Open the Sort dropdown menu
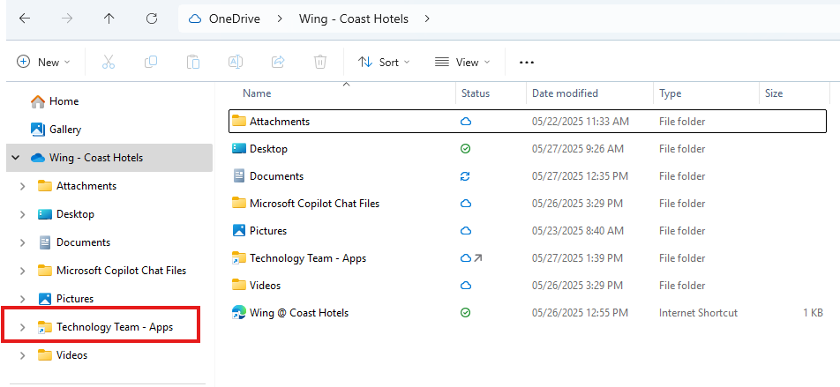The image size is (840, 387). (x=384, y=62)
